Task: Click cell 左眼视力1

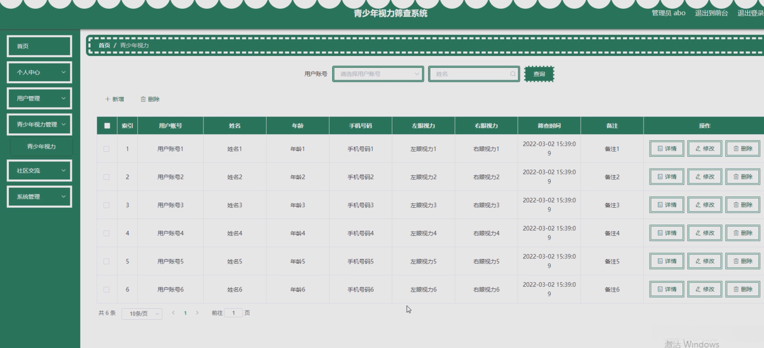Action: click(423, 149)
